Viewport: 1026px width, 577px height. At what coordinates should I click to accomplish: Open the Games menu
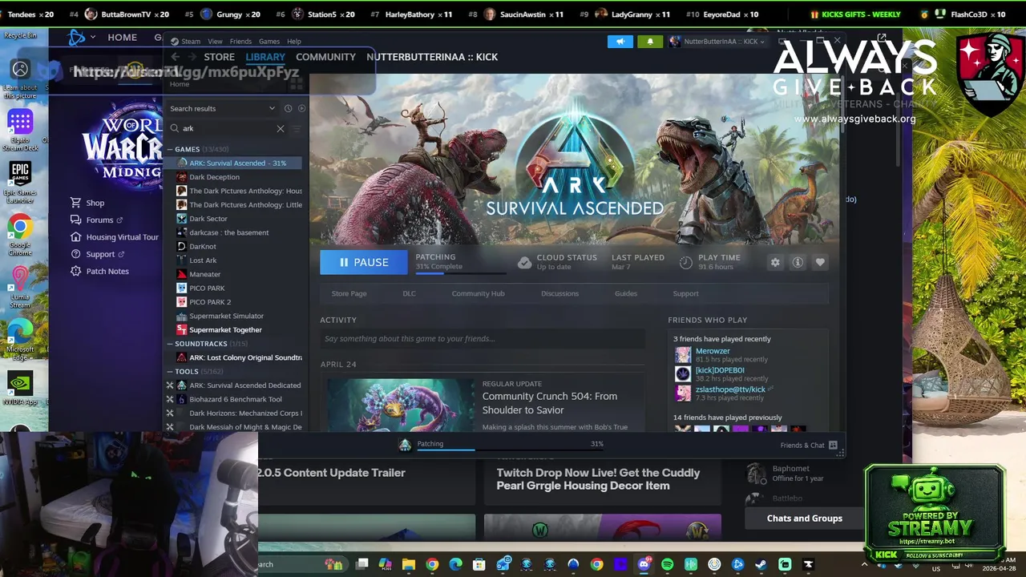[x=269, y=41]
